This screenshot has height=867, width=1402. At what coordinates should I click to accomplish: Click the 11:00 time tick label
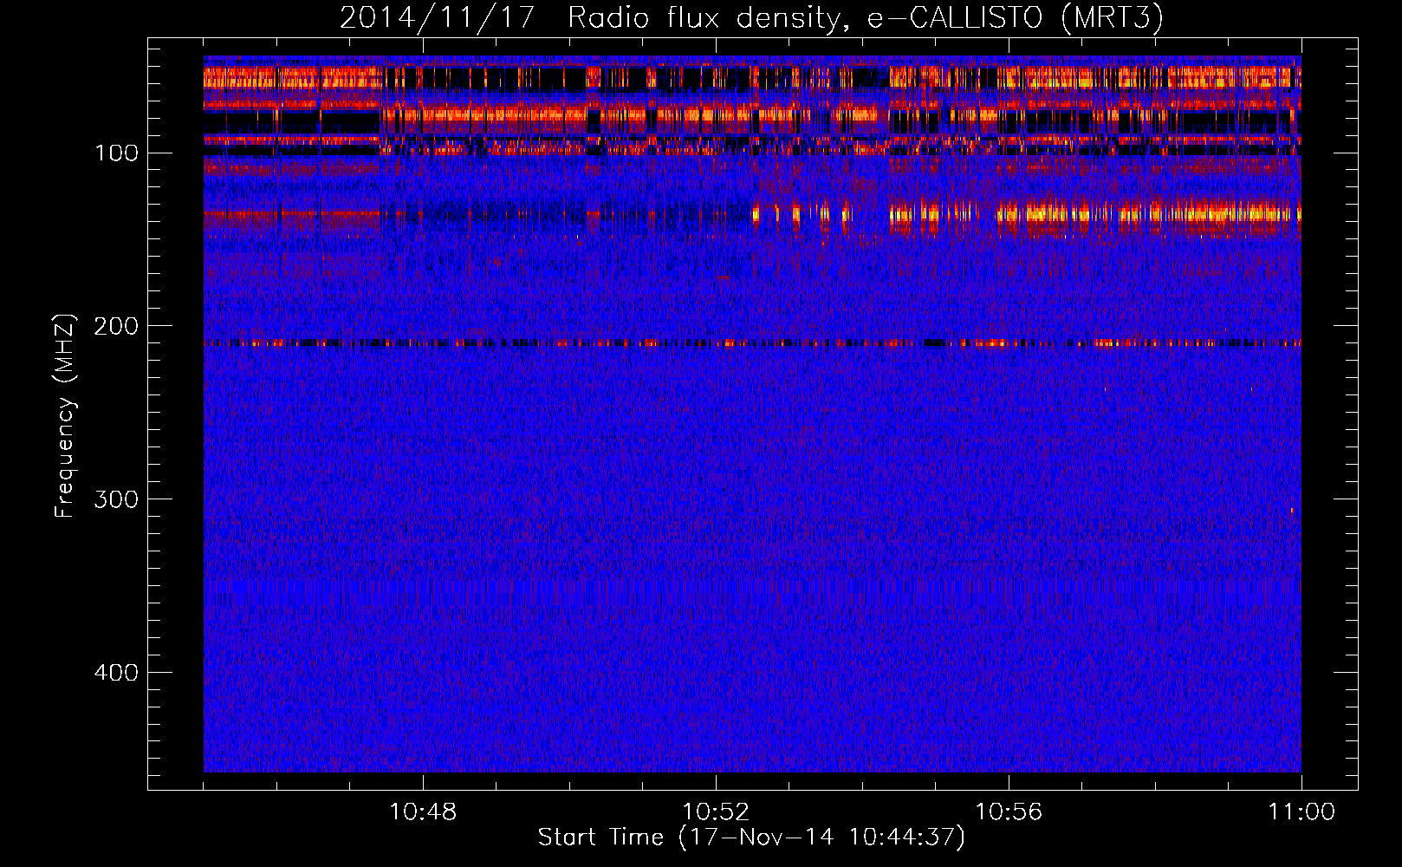pos(1301,812)
